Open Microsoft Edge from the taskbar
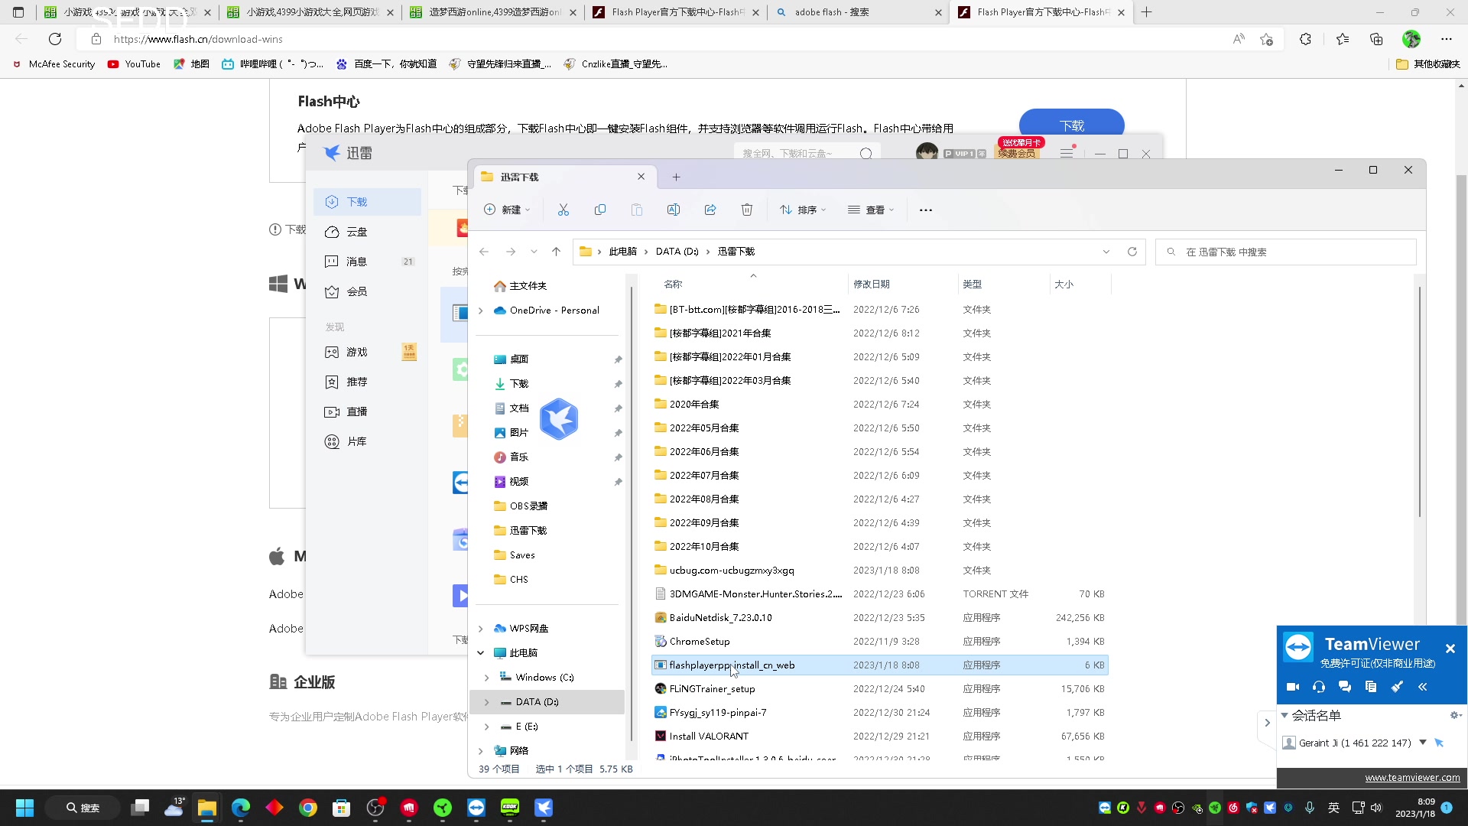 (x=241, y=808)
